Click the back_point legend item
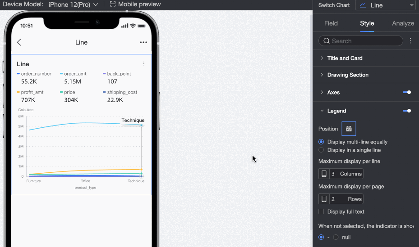 (117, 78)
